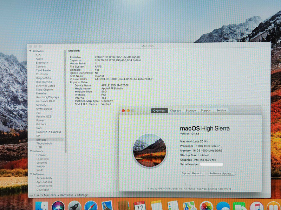Screen dimensions: 281x210
Task: Select the highlighted Storage sidebar item
Action: coord(46,140)
